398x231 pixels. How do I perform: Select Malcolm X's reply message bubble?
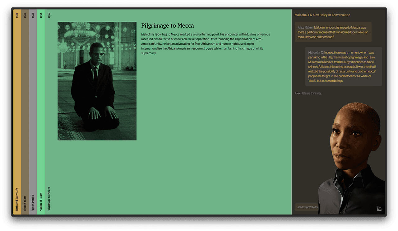343,67
